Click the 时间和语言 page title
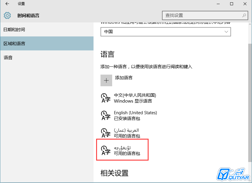 (29, 16)
